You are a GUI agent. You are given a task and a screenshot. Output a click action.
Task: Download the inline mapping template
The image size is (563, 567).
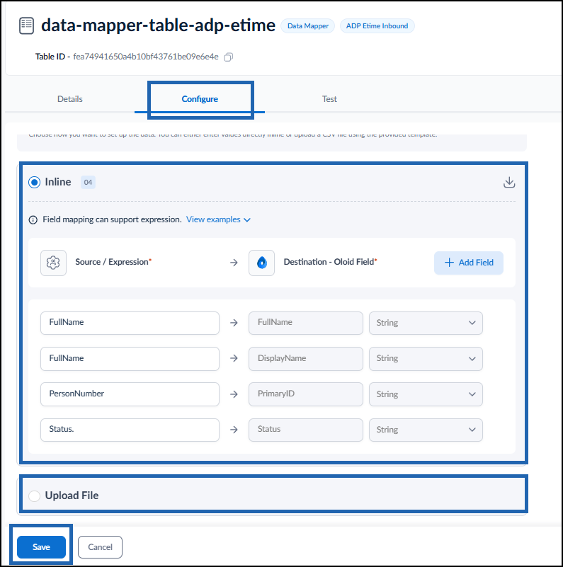coord(509,182)
